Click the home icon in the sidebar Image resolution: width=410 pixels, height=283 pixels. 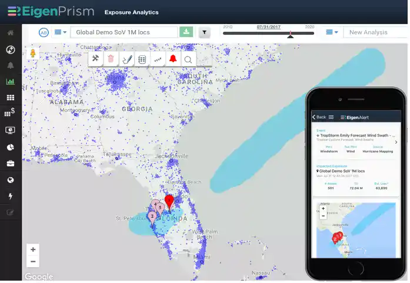(11, 33)
